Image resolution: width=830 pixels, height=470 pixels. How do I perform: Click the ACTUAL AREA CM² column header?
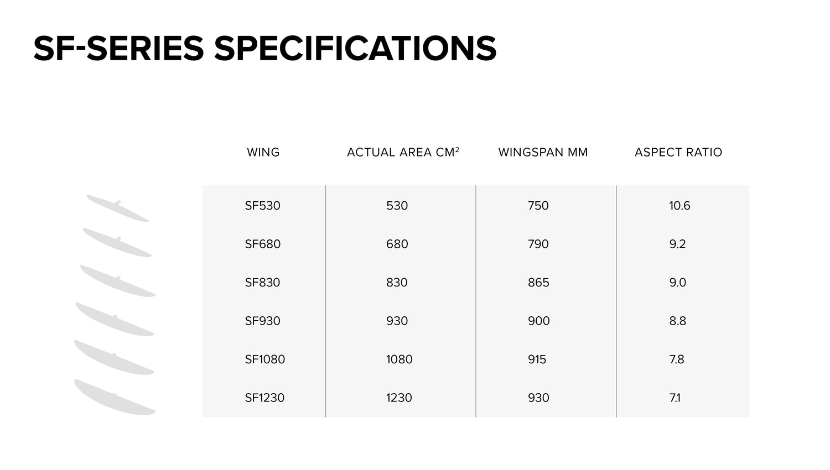click(x=403, y=152)
